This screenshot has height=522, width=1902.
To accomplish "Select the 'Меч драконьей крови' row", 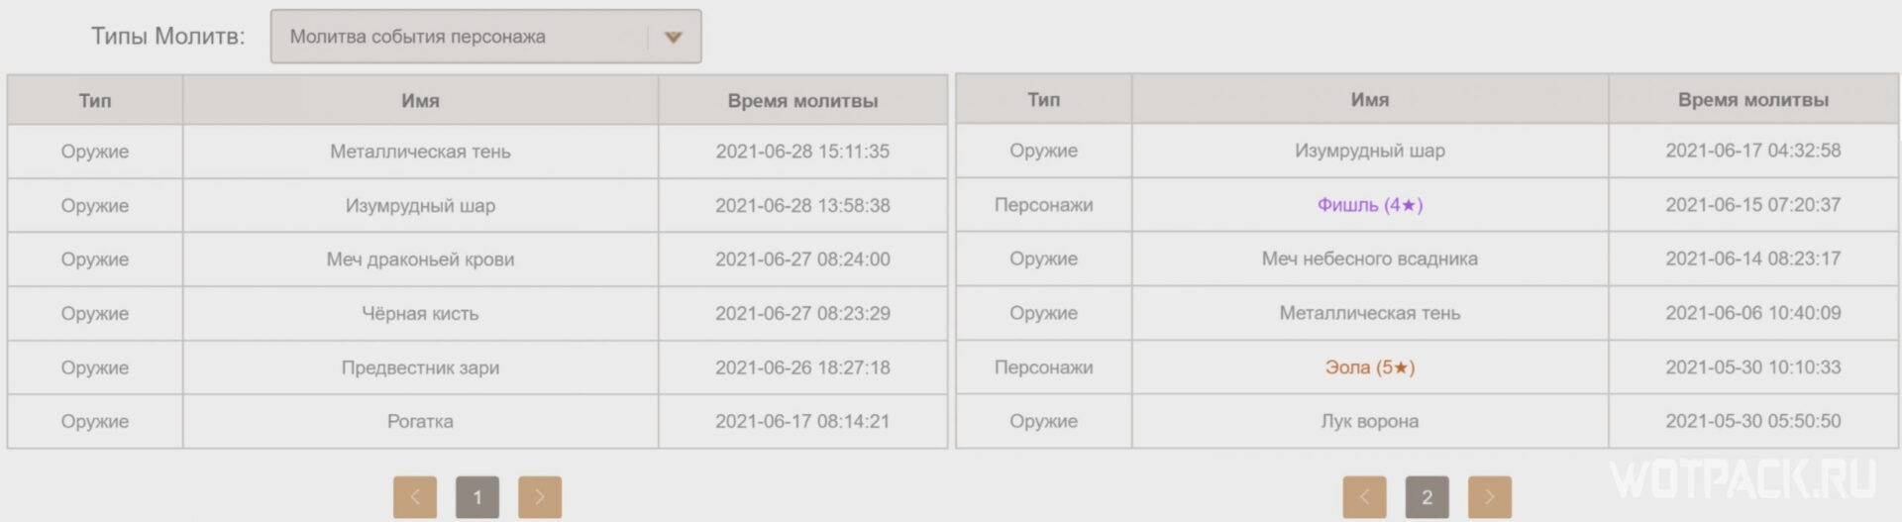I will click(x=477, y=260).
